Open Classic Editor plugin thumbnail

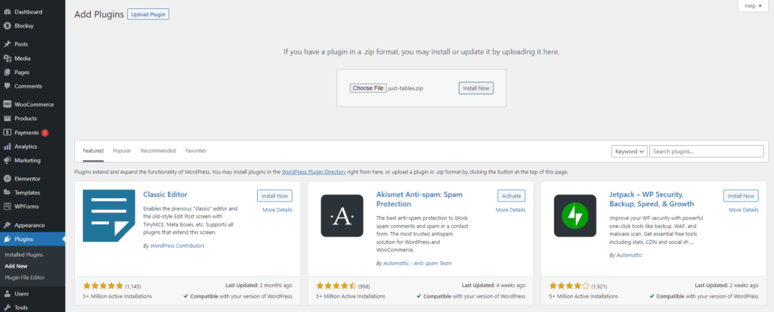click(x=109, y=216)
